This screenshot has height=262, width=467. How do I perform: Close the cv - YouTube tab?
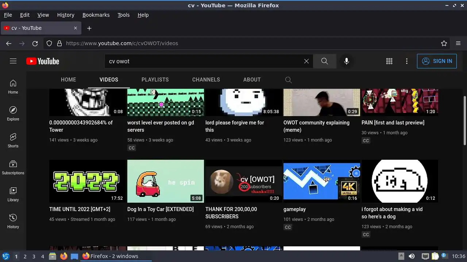pyautogui.click(x=76, y=28)
